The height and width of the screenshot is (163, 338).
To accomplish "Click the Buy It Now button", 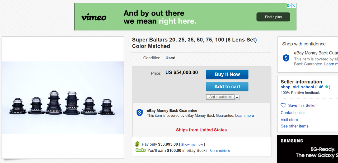I will (227, 74).
